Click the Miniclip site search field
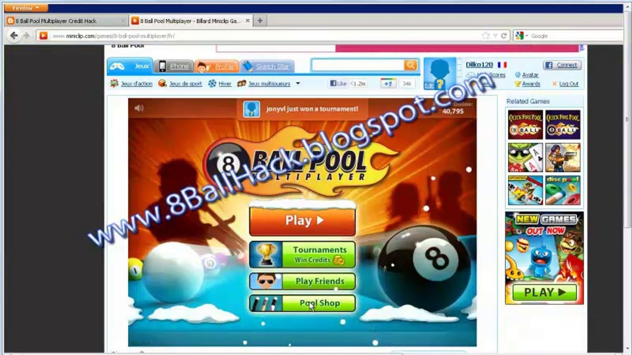 coord(357,65)
